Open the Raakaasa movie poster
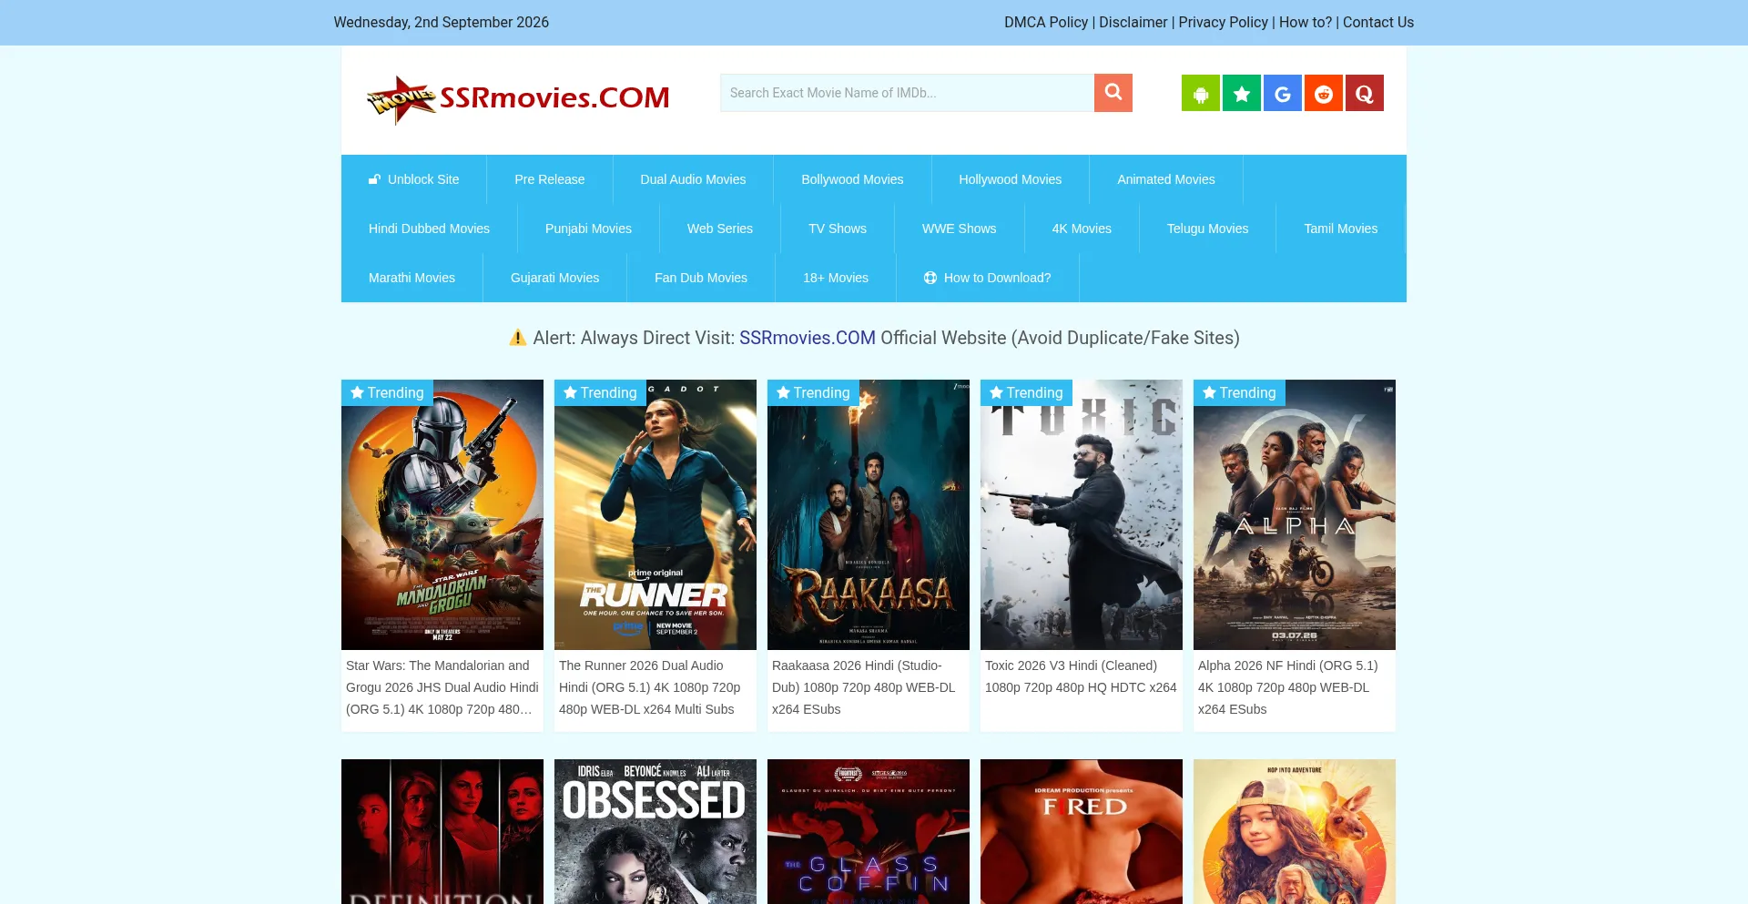 [x=869, y=514]
